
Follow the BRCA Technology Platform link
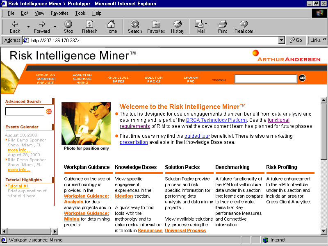click(x=216, y=120)
